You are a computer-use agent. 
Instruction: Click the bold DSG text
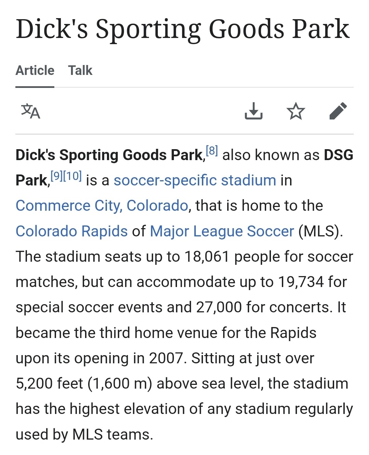tap(338, 155)
